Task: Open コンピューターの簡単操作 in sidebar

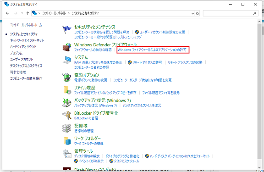Action: [26, 78]
